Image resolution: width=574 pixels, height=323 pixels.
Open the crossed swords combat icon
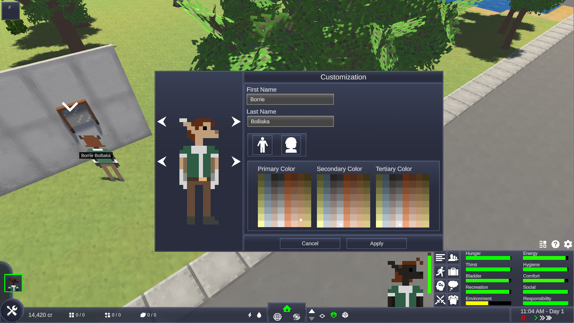pos(440,299)
